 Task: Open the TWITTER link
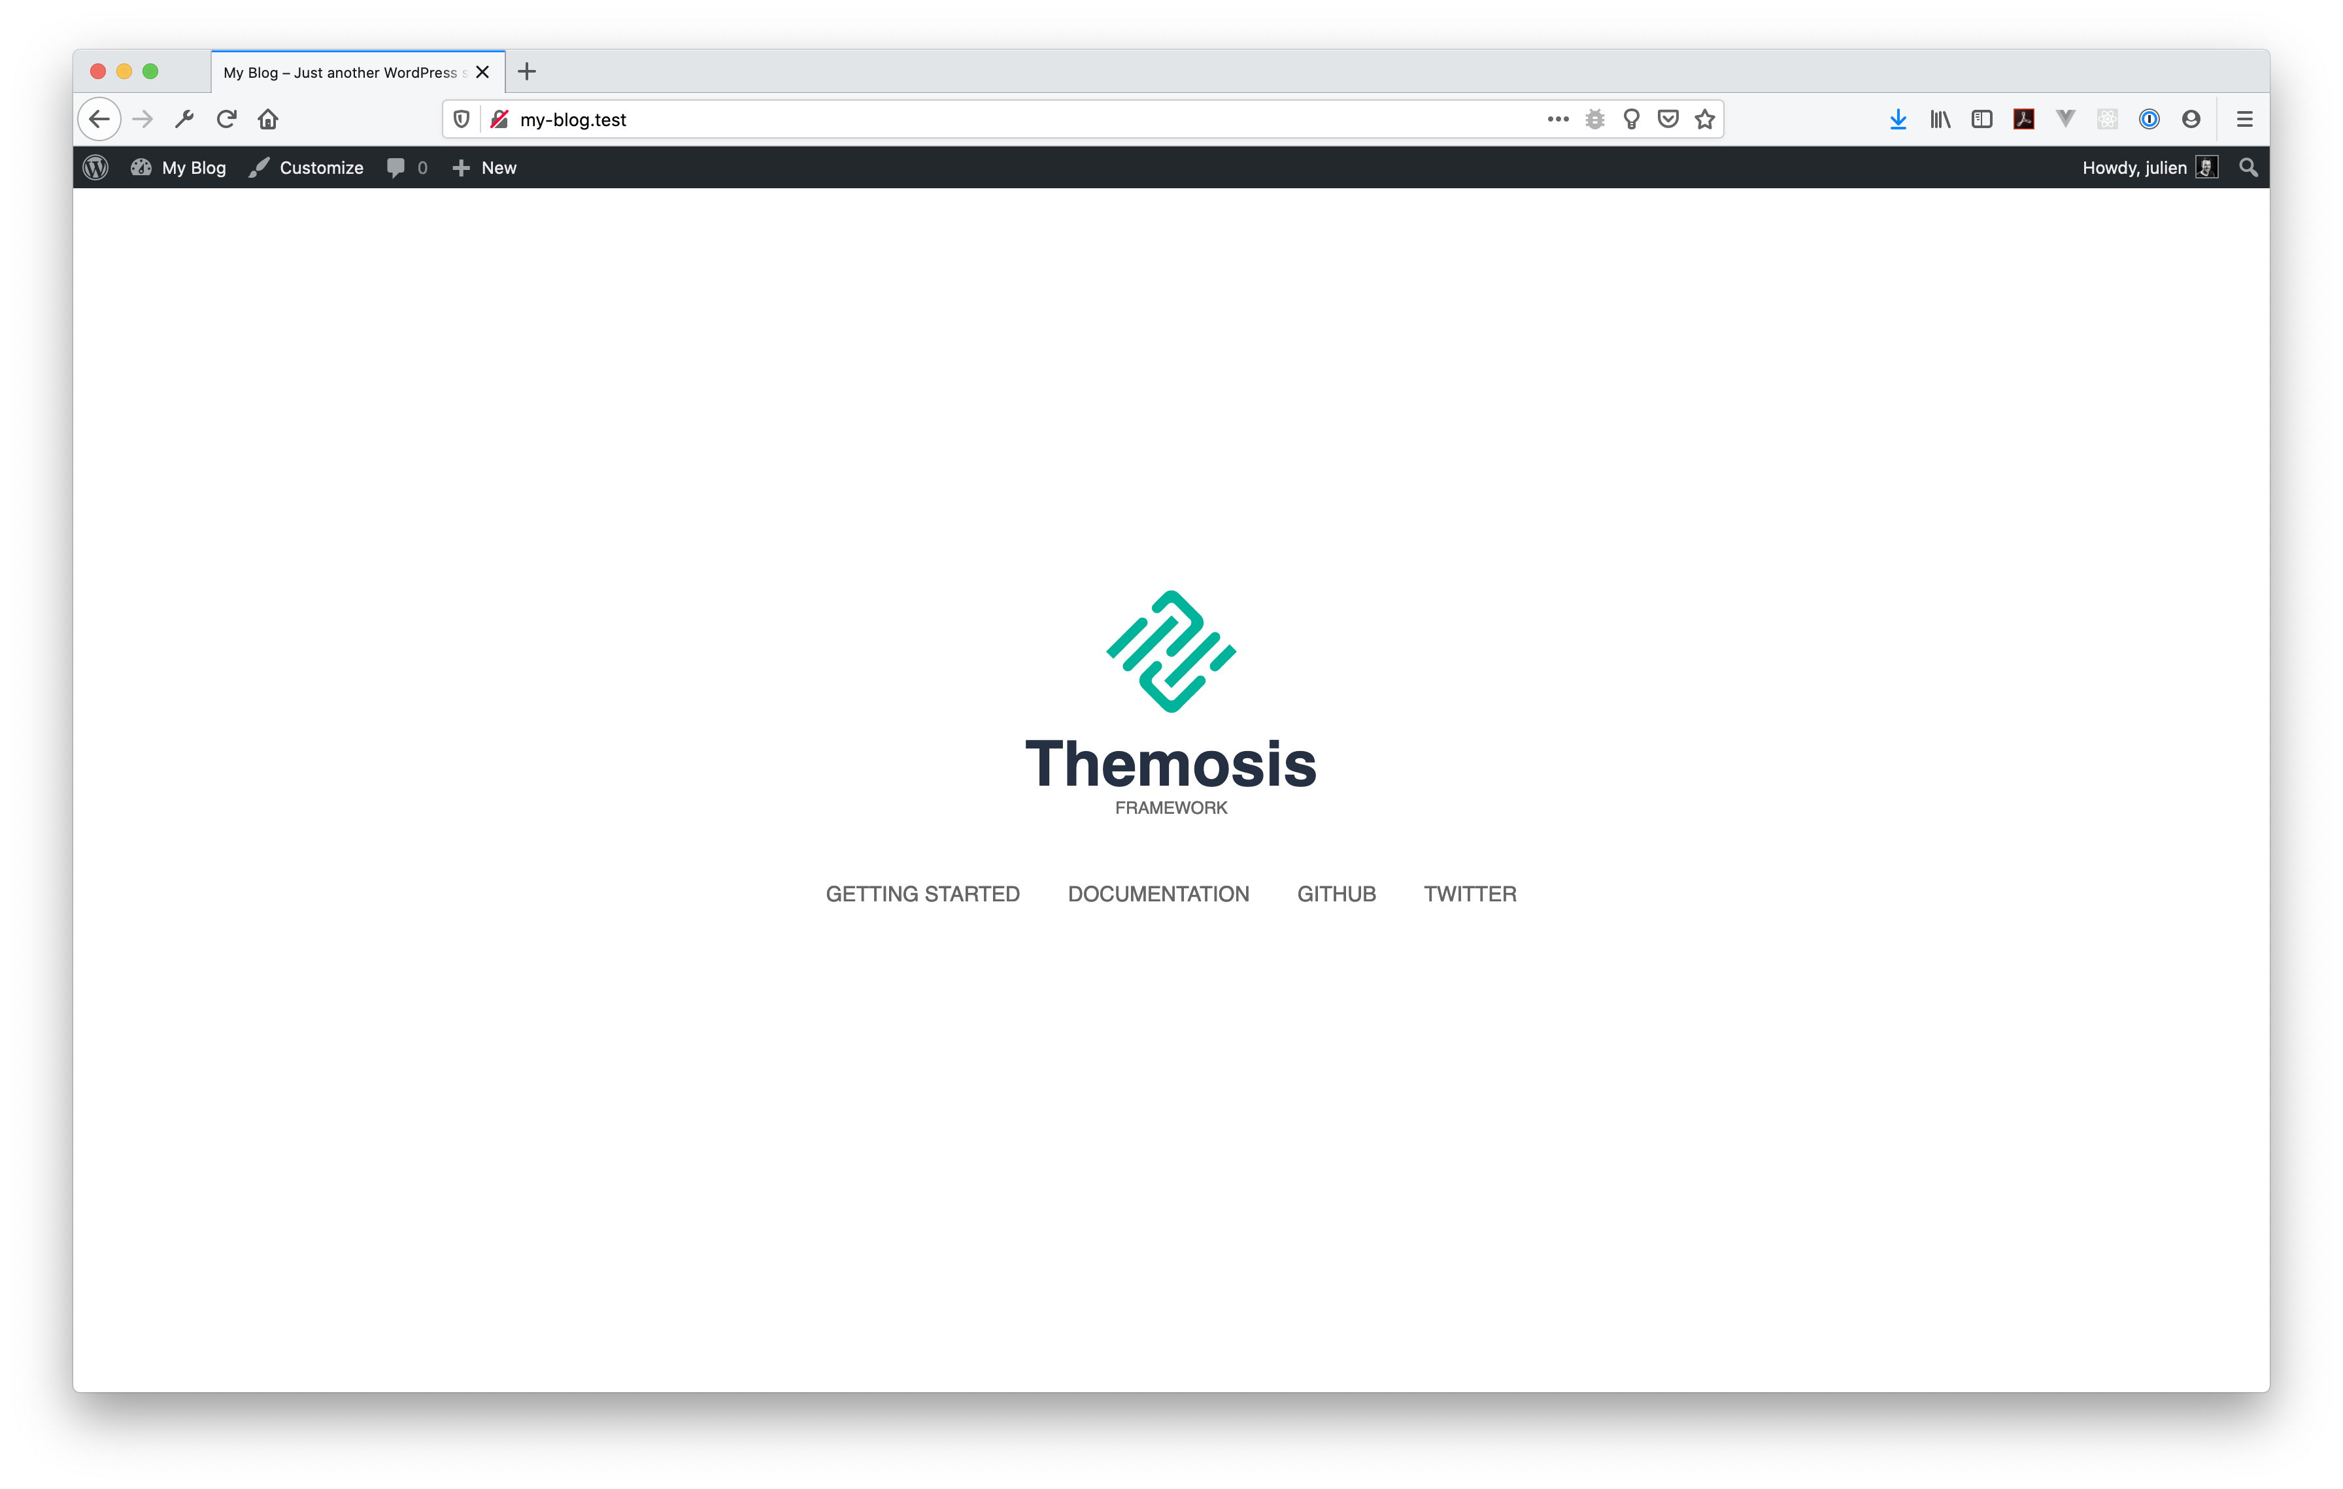coord(1470,893)
